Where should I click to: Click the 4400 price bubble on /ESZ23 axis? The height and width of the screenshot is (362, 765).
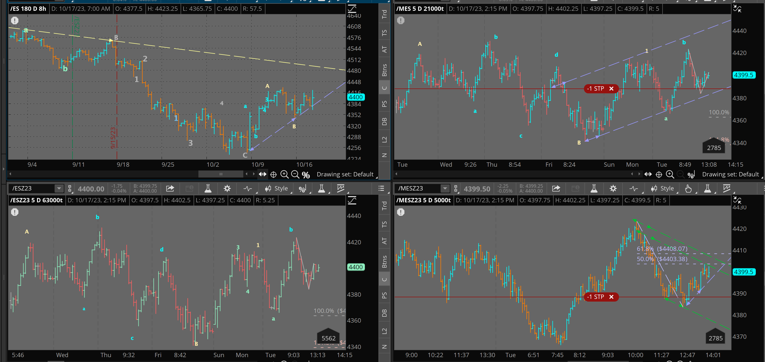tap(355, 267)
